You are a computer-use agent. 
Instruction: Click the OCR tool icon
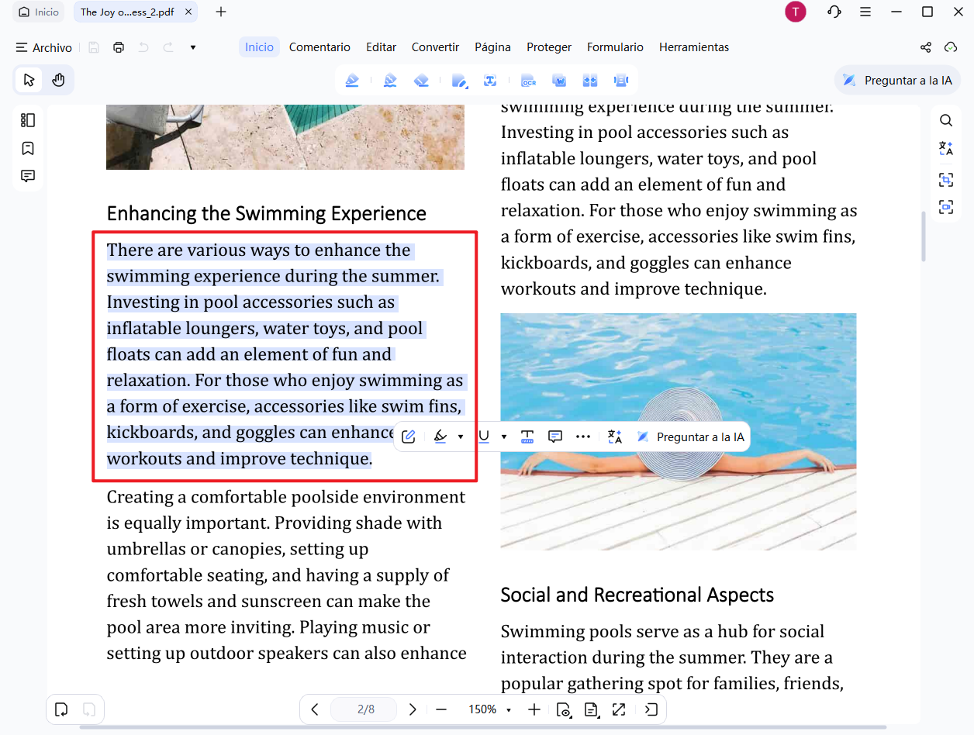tap(528, 80)
